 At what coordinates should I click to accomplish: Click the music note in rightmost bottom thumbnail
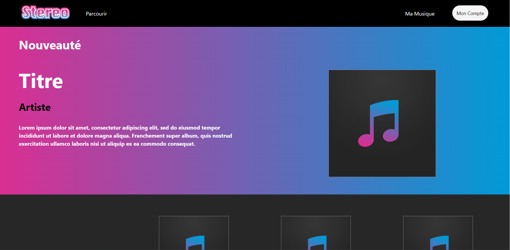[x=439, y=242]
